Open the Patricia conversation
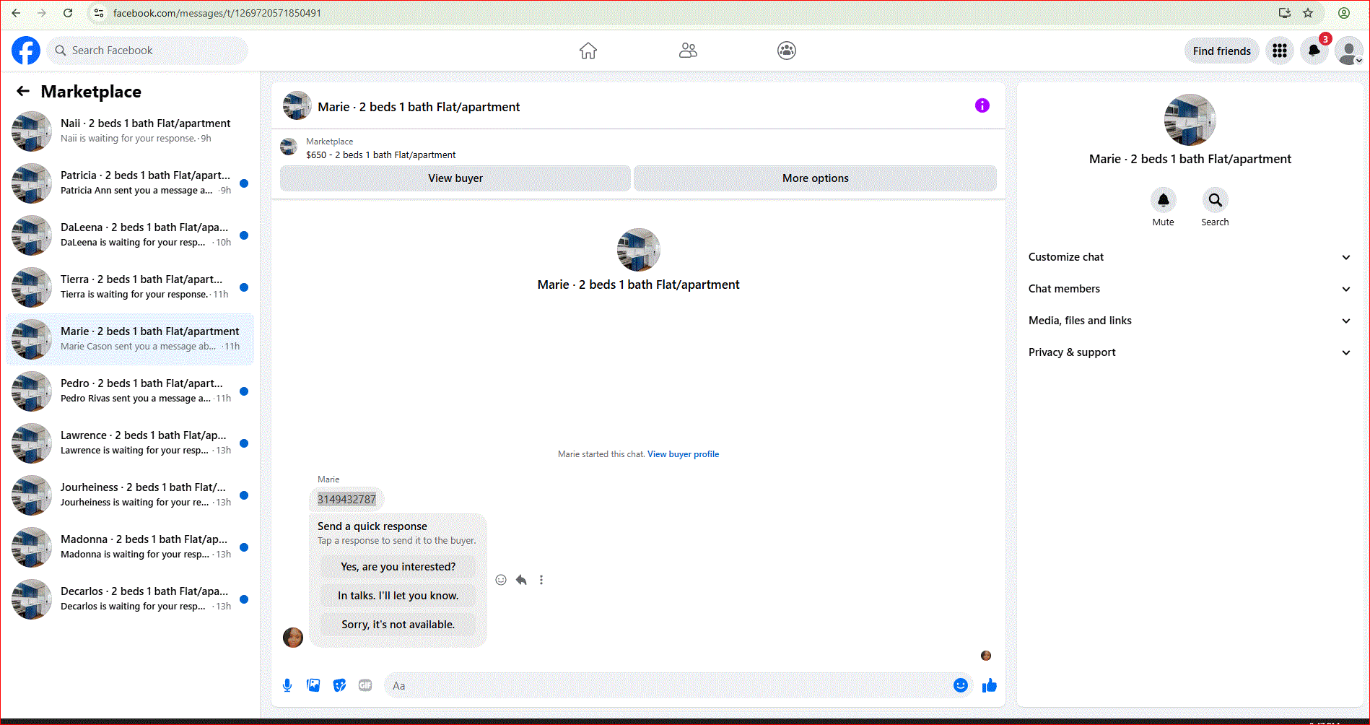 130,183
